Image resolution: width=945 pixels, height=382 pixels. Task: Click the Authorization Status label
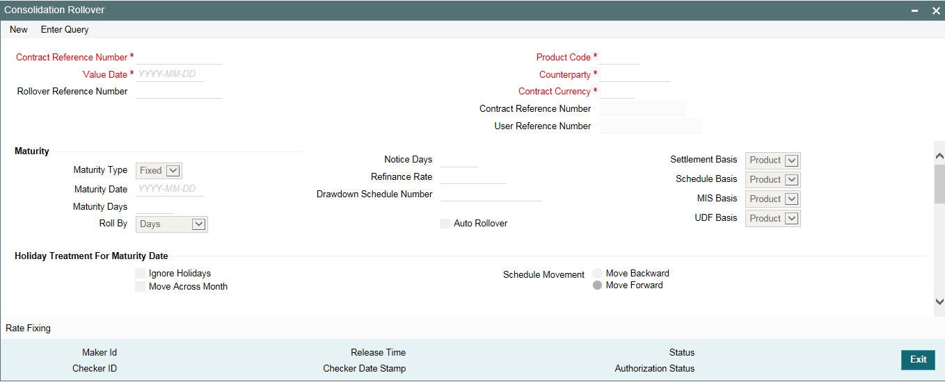[x=654, y=368]
